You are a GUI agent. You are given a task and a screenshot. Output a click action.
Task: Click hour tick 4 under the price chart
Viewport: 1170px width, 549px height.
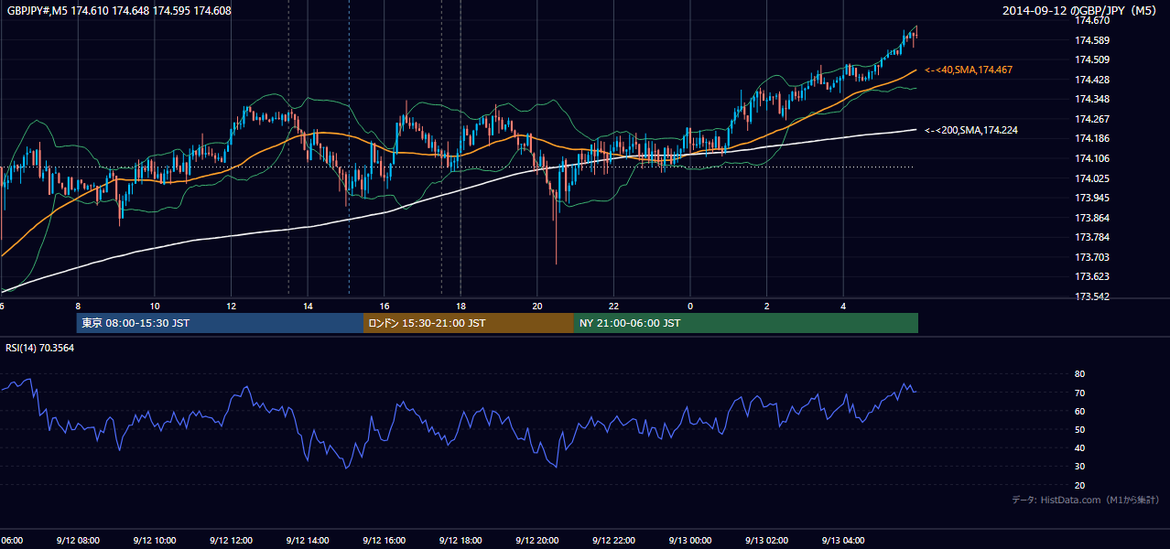(x=843, y=306)
